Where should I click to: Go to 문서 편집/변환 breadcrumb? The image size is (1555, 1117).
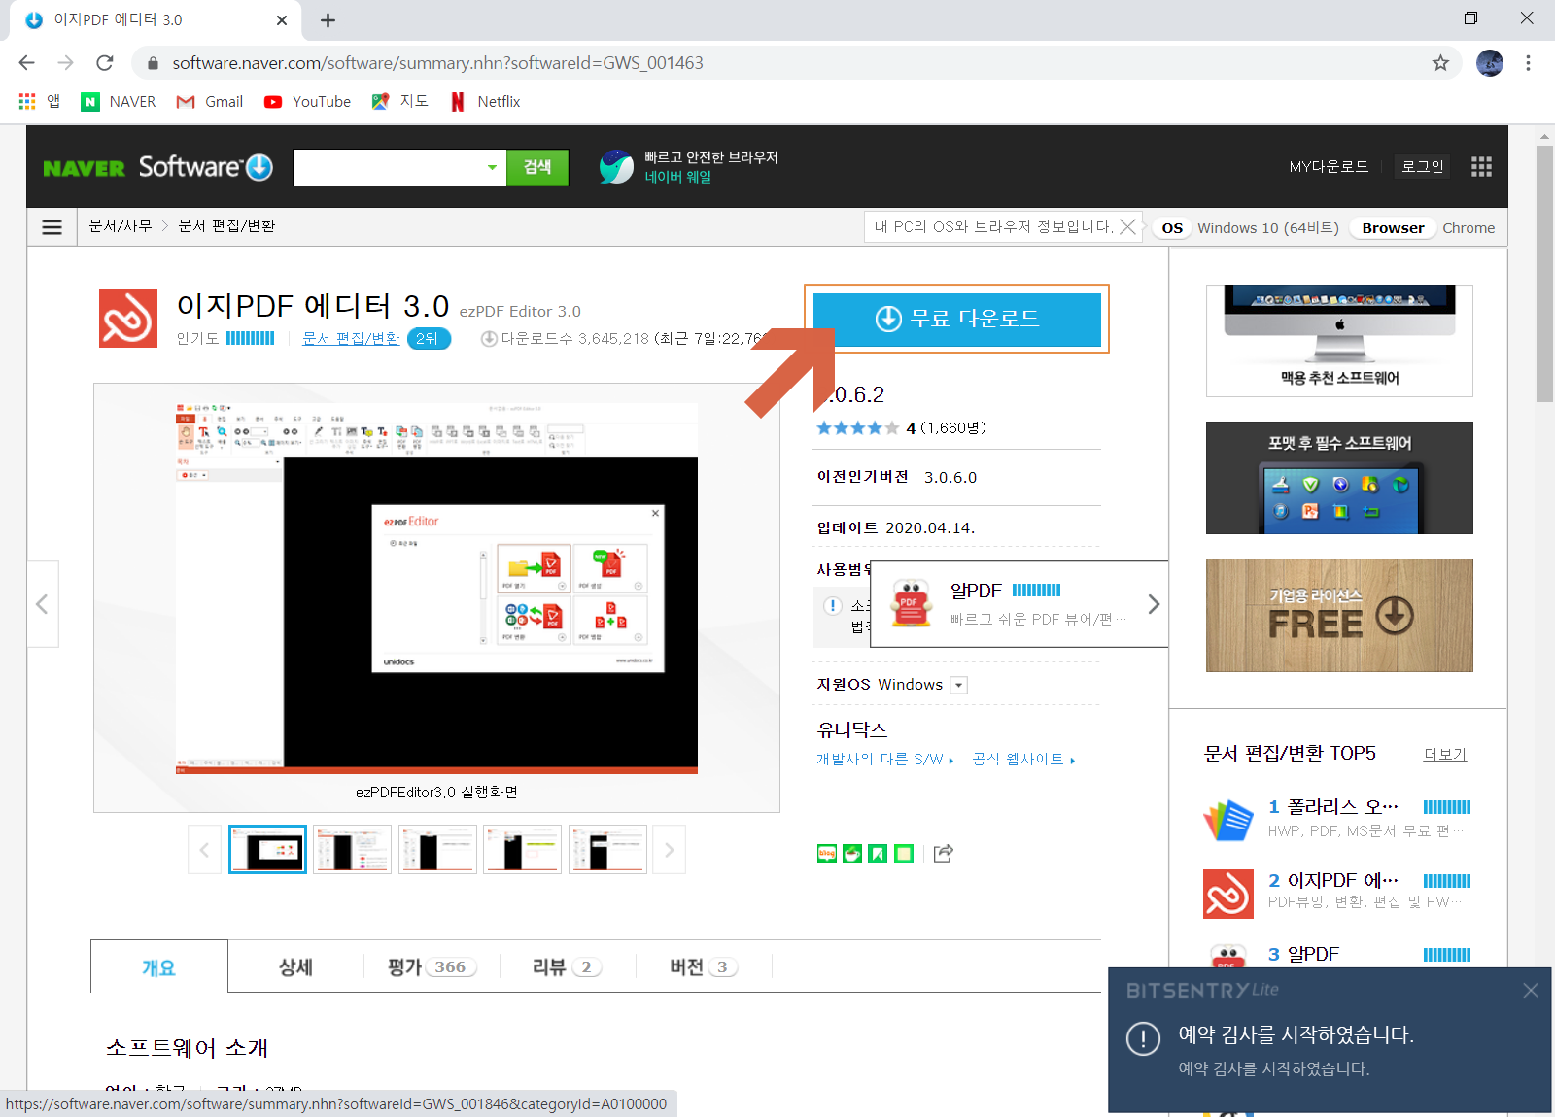tap(226, 225)
